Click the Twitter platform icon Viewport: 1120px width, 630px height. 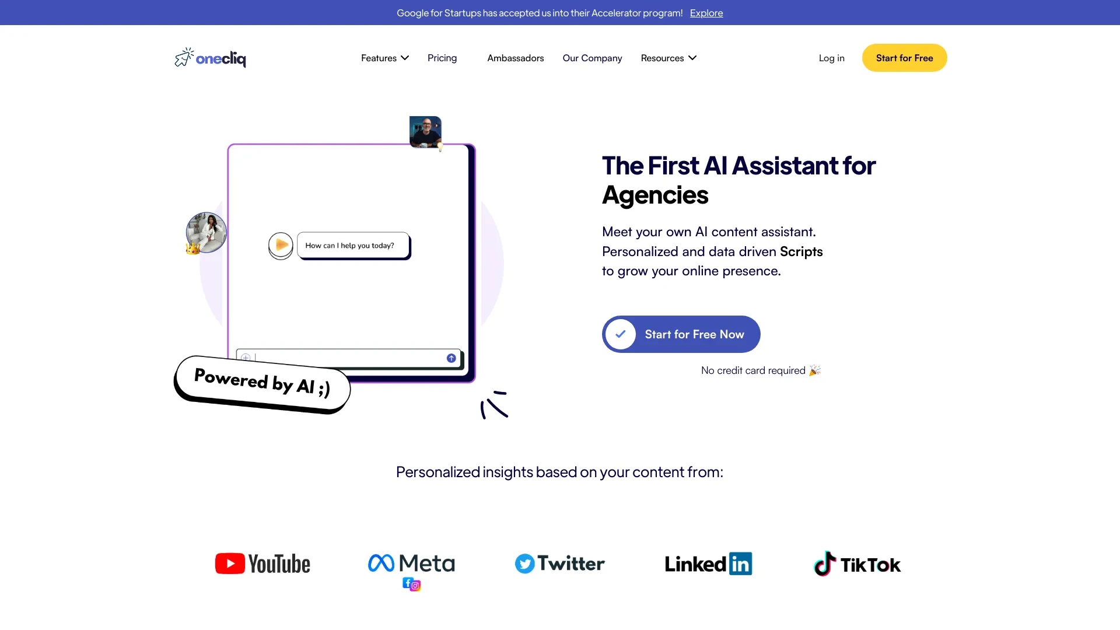559,563
